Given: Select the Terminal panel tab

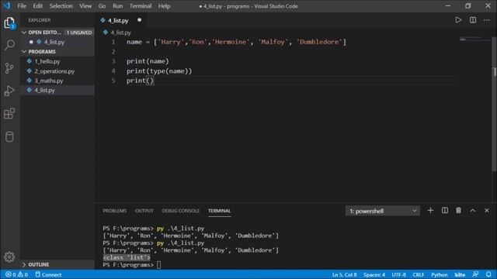Looking at the screenshot, I should coord(219,211).
